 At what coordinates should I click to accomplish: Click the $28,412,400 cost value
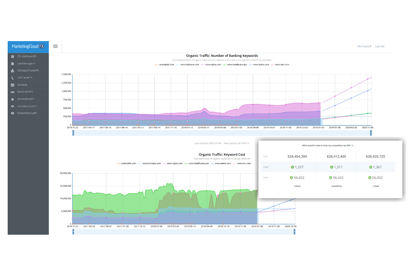click(x=336, y=157)
